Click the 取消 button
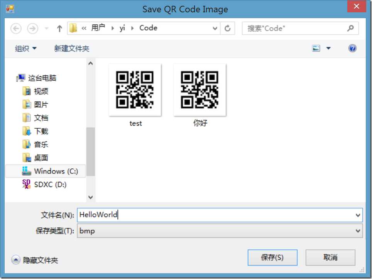The height and width of the screenshot is (279, 372). click(x=330, y=257)
